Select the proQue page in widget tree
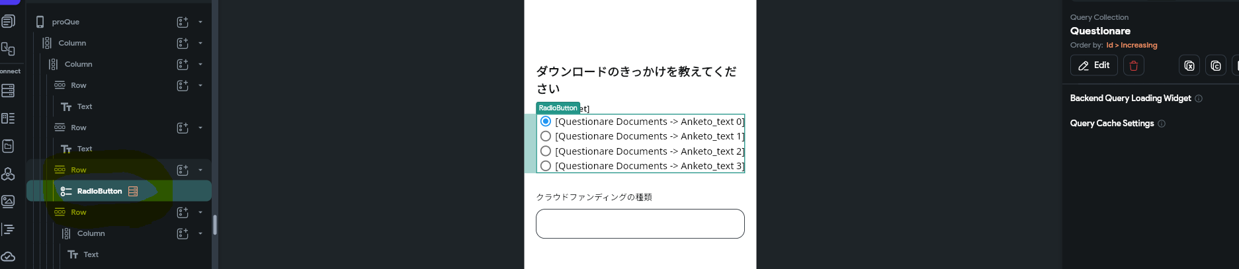This screenshot has width=1239, height=269. [65, 22]
